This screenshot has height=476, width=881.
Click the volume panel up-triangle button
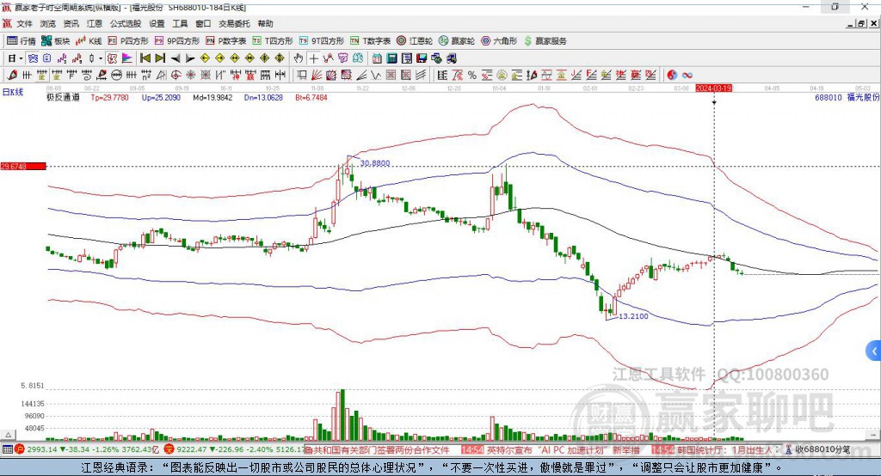point(8,435)
